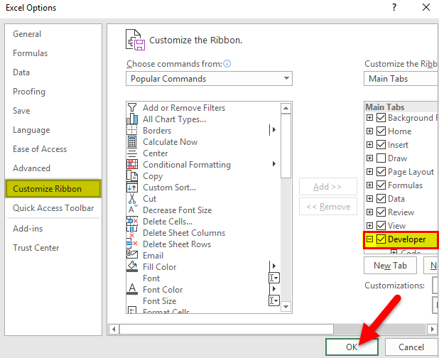Uncheck the Formulas tab checkbox
Viewport: 439px width, 358px height.
point(381,185)
